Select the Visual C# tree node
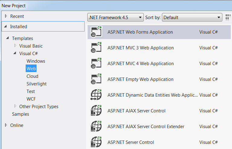 28,53
